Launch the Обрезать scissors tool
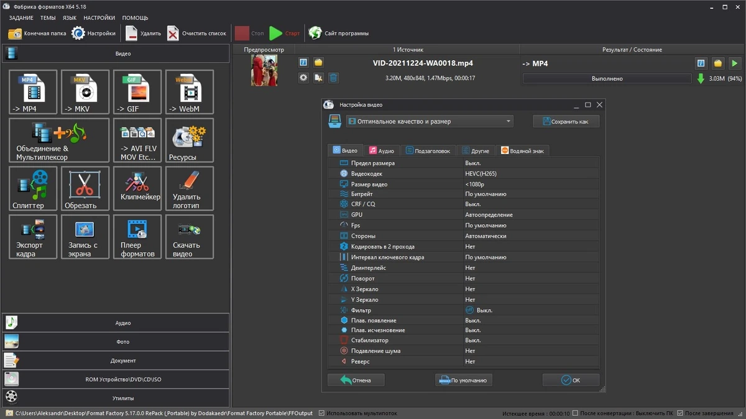Image resolution: width=746 pixels, height=419 pixels. pos(85,189)
